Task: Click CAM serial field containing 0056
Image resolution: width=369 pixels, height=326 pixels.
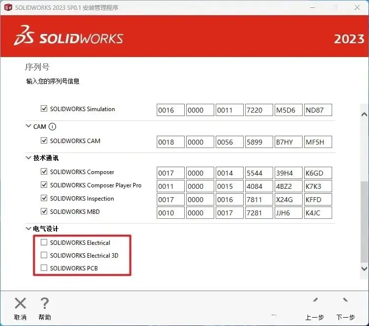Action: pyautogui.click(x=229, y=142)
